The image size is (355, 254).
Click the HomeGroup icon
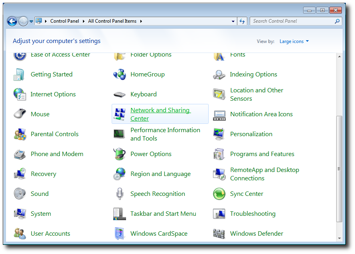click(x=120, y=74)
